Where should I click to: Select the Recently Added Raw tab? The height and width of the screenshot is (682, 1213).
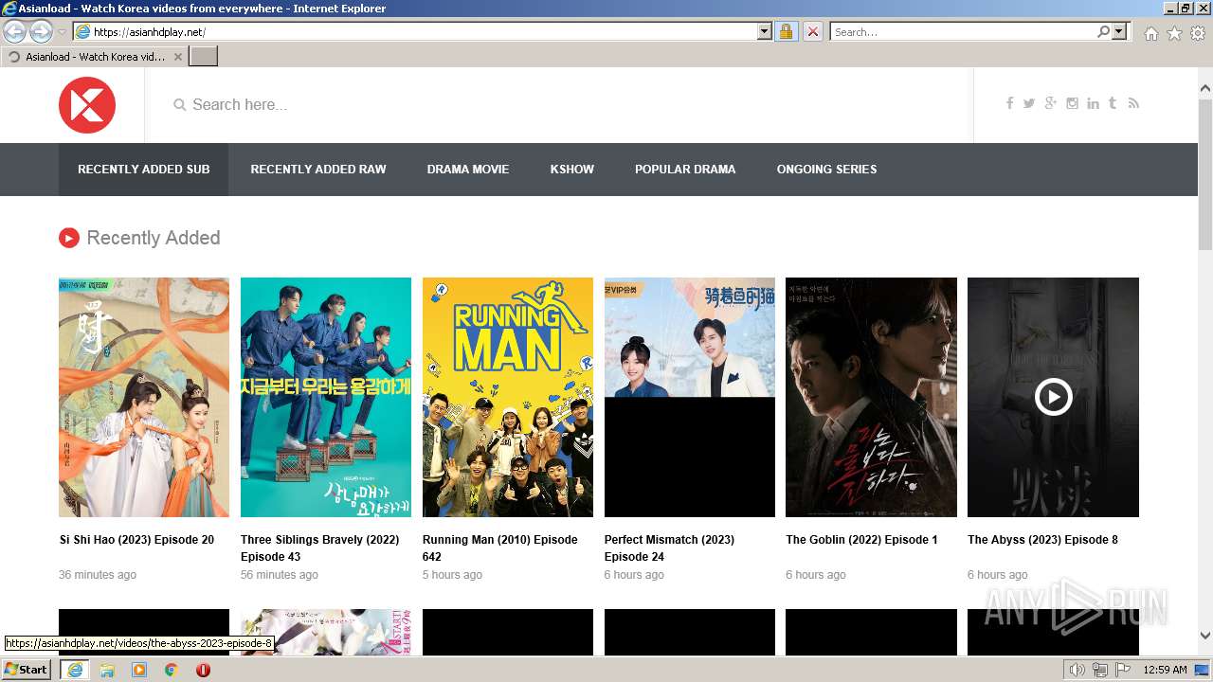318,170
